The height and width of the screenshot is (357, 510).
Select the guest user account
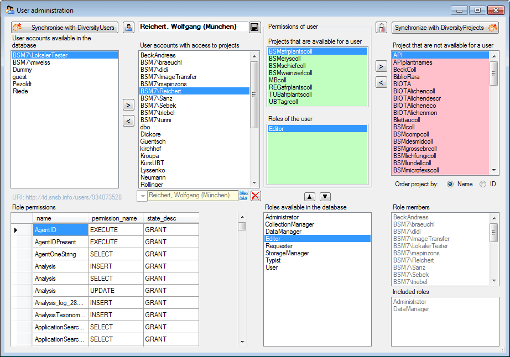pos(64,77)
